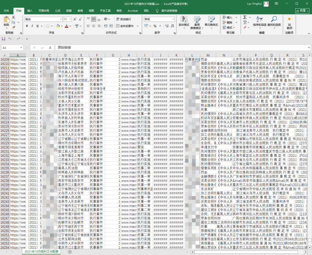Click the Decrease Decimal icon
The image size is (312, 255).
click(x=172, y=26)
